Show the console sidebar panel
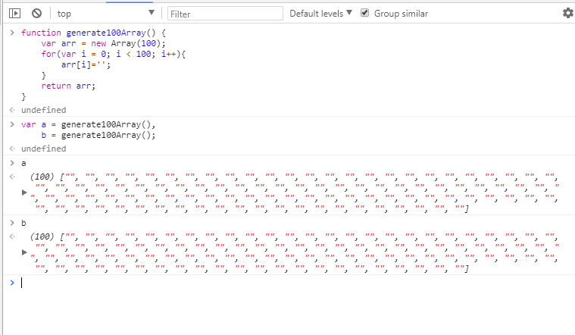Screen dimensions: 575x335 [x=14, y=13]
